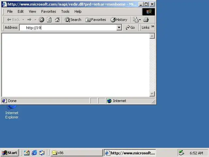
Task: Click the Internet zone globe icon
Action: tap(109, 101)
